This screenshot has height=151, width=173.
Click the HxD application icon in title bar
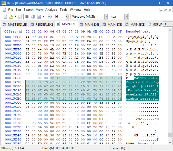point(3,3)
